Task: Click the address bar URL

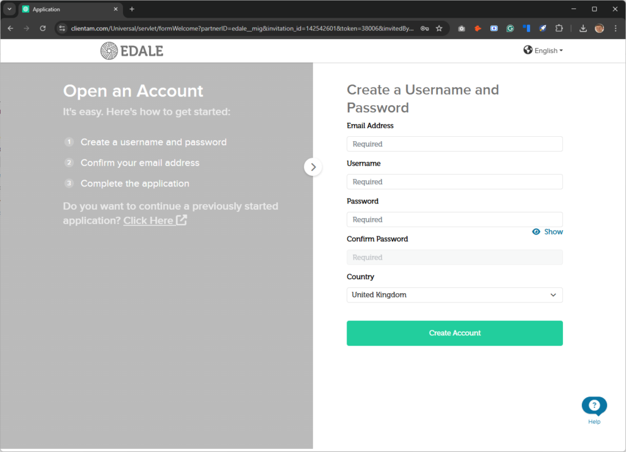Action: (242, 28)
